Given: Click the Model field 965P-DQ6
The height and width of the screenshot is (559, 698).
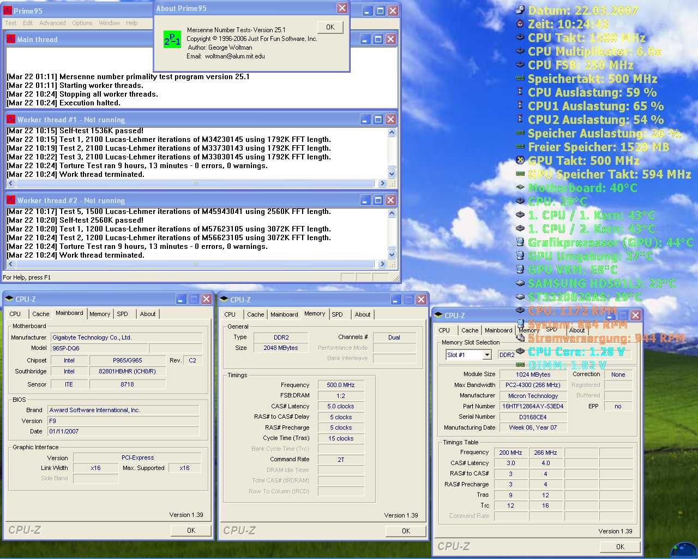Looking at the screenshot, I should tap(99, 348).
